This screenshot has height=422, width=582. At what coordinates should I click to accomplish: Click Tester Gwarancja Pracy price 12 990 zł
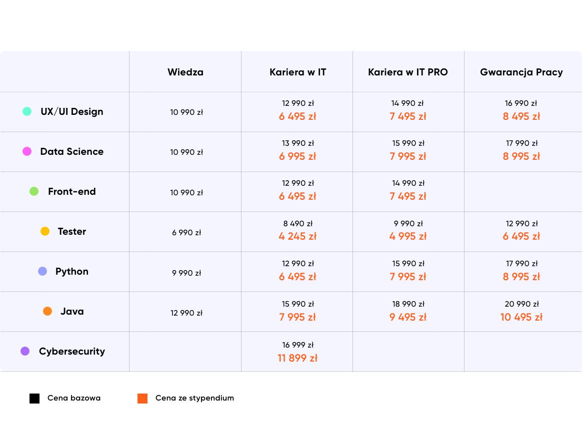pyautogui.click(x=521, y=224)
